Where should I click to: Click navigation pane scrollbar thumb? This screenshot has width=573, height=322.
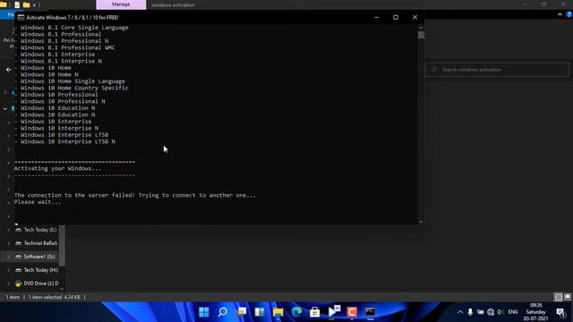point(62,245)
